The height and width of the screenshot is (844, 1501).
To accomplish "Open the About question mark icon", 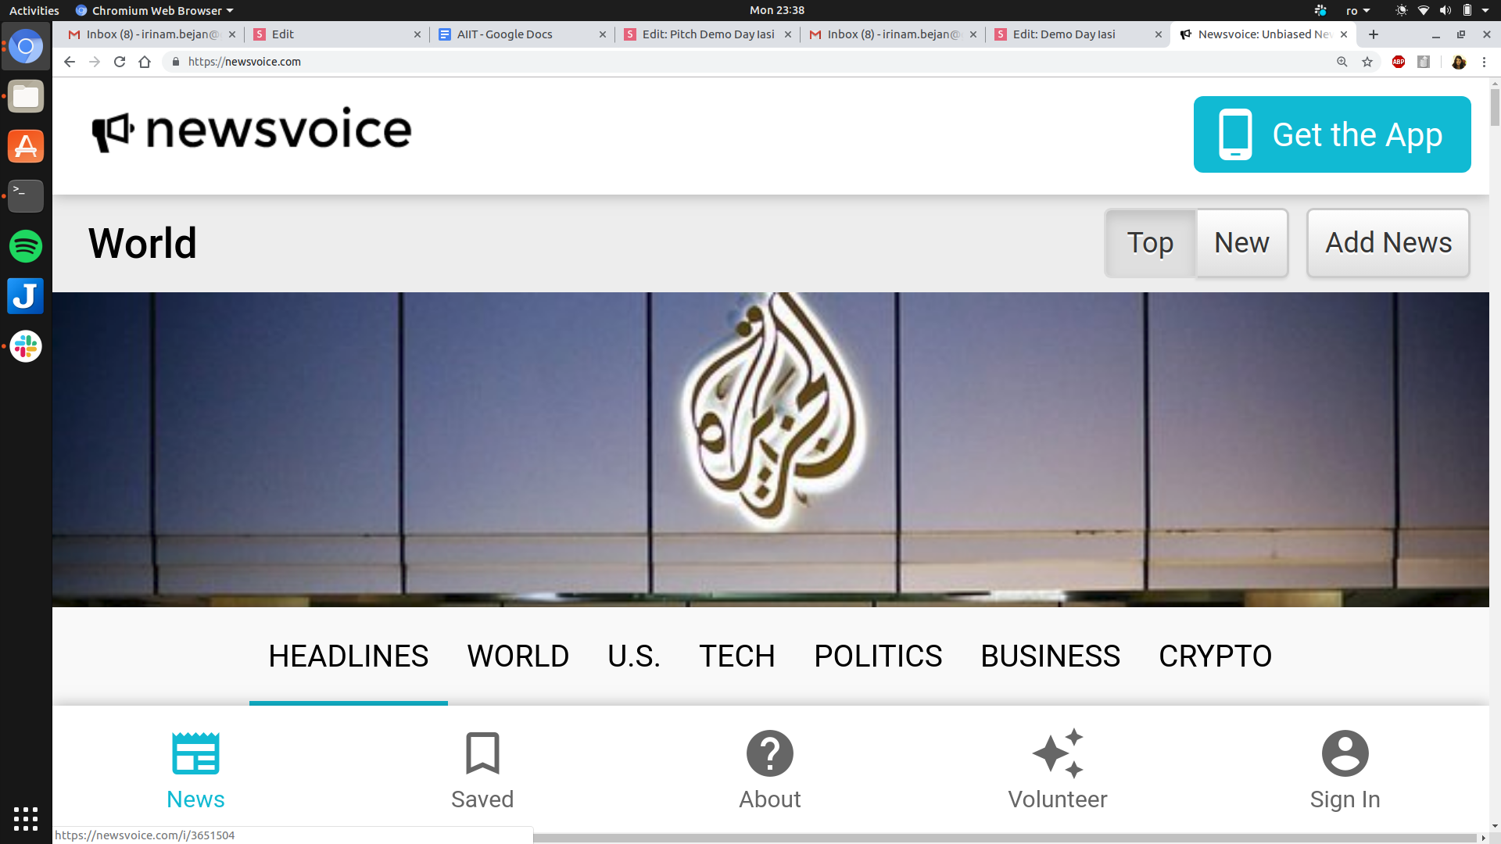I will (x=769, y=753).
